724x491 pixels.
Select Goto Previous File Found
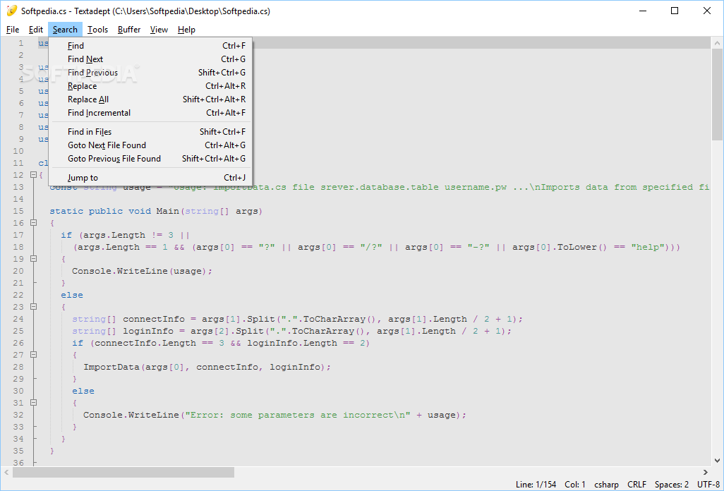(150, 159)
